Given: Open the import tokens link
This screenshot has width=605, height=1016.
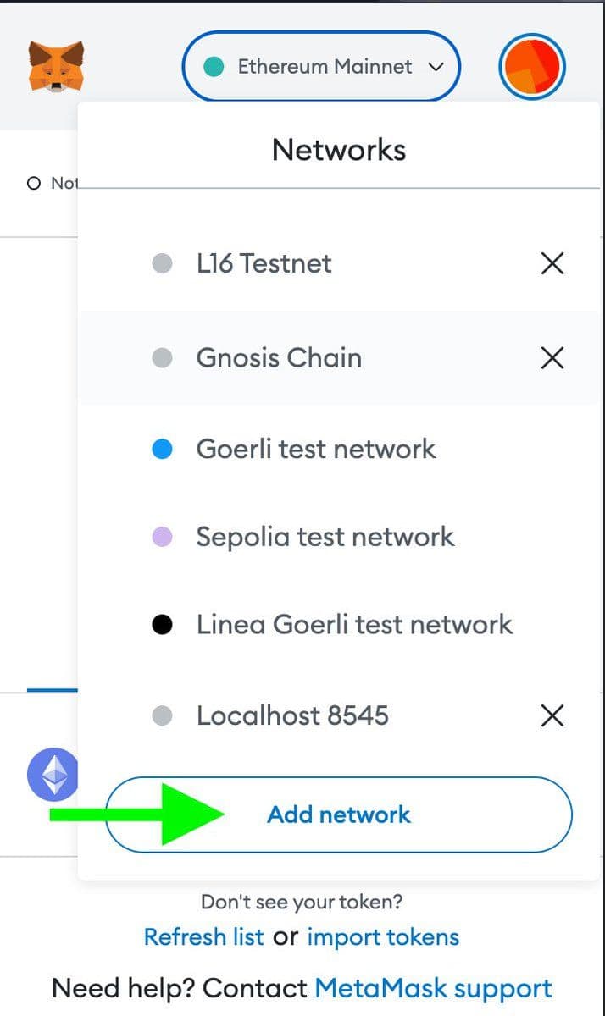Looking at the screenshot, I should (383, 937).
